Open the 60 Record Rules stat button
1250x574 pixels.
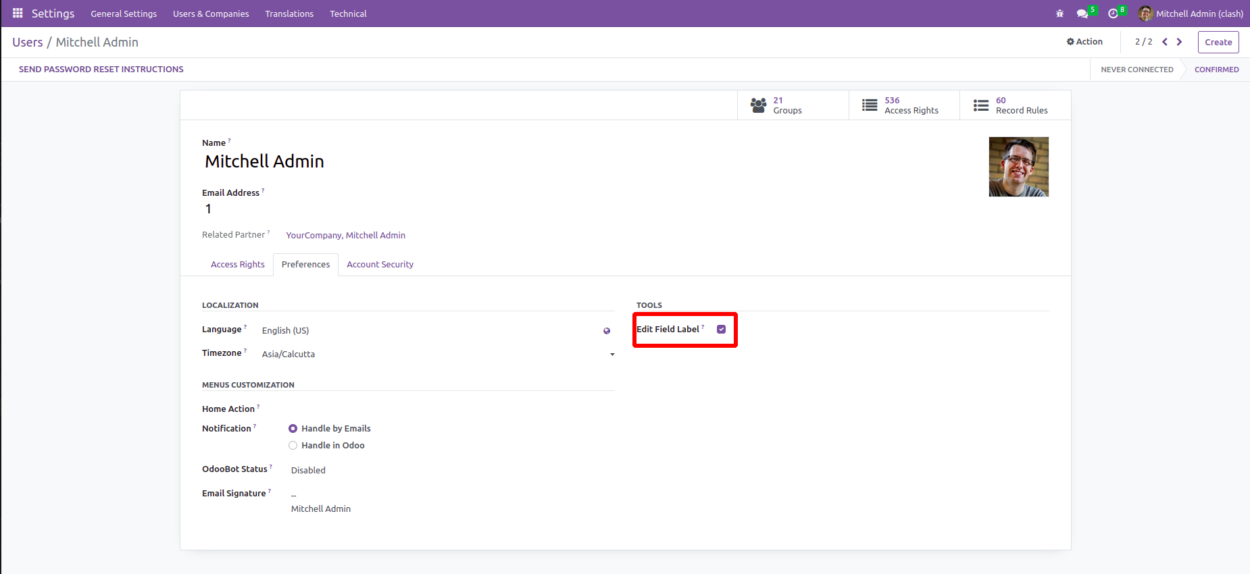[x=1016, y=105]
